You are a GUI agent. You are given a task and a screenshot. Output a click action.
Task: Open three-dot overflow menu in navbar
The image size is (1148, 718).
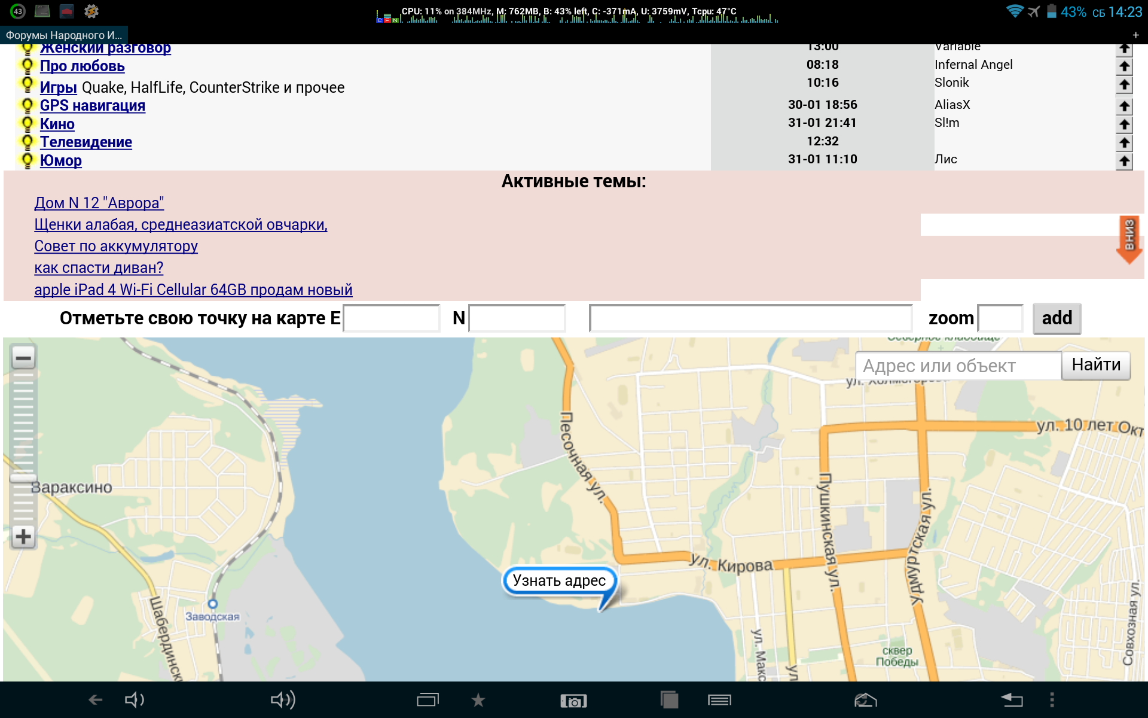coord(1052,699)
